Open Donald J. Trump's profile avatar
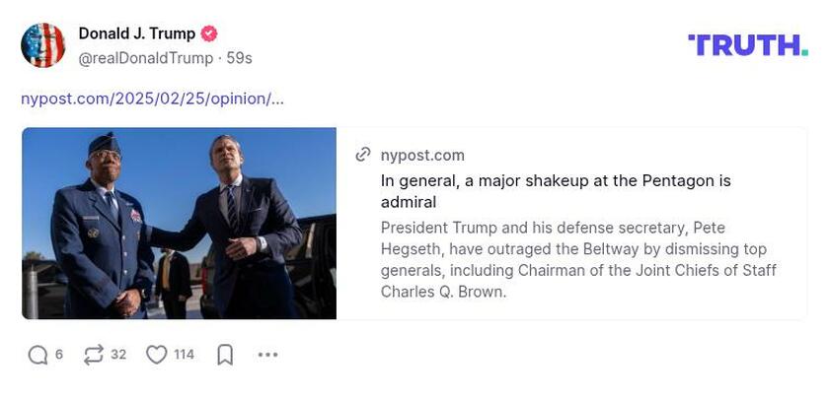The height and width of the screenshot is (400, 829). [x=43, y=45]
